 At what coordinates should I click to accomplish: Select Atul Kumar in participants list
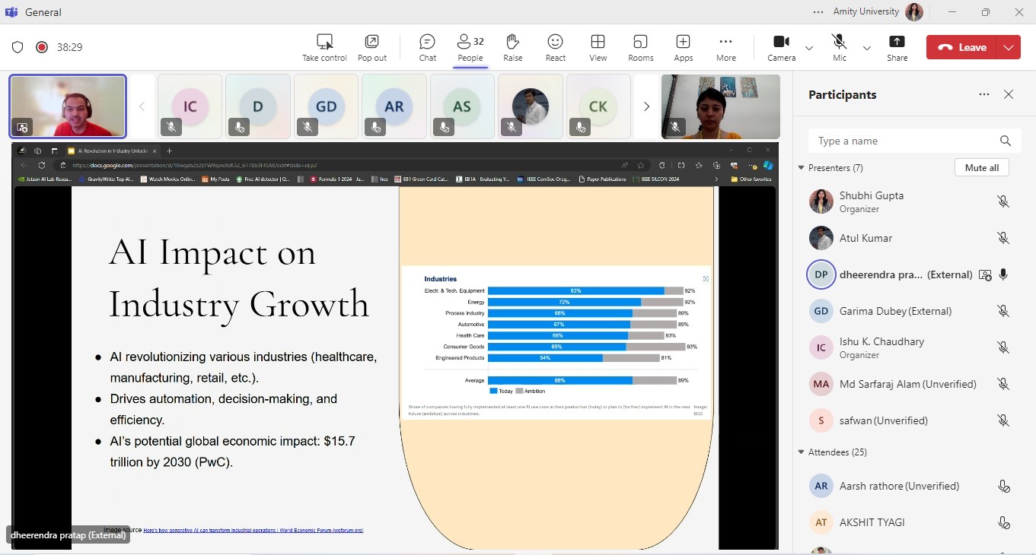click(x=913, y=238)
